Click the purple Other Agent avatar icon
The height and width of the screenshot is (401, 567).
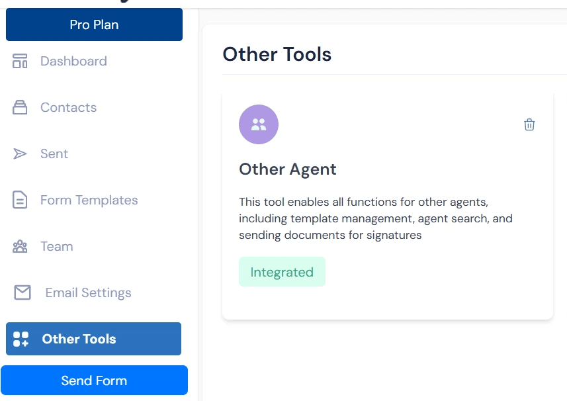[x=259, y=124]
